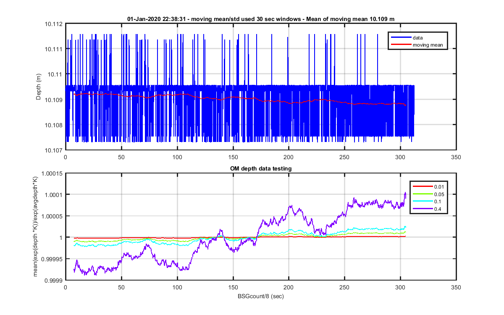
Task: Click the 'moving mean' legend entry
Action: (x=428, y=45)
